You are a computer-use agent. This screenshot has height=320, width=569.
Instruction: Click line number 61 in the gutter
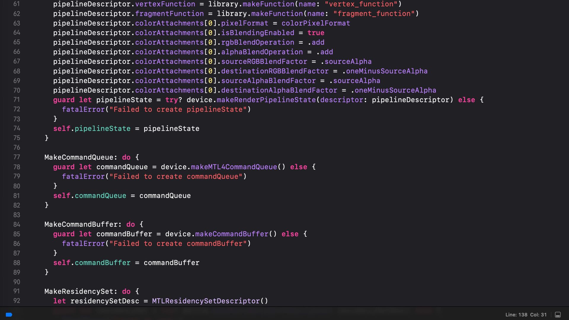(x=17, y=4)
